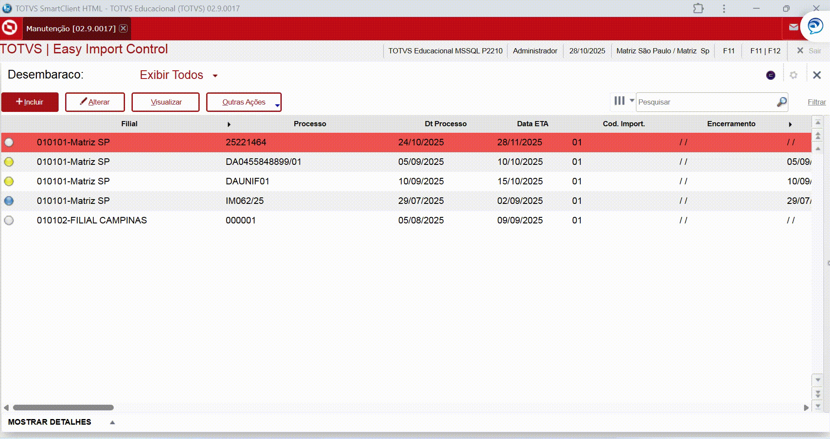Click the page-up double arrow scroll button
This screenshot has height=439, width=830.
coord(818,136)
